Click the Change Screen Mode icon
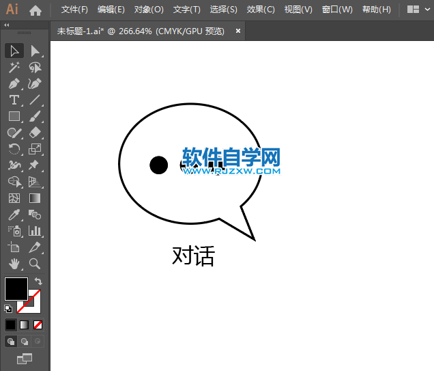The image size is (434, 371). [25, 359]
